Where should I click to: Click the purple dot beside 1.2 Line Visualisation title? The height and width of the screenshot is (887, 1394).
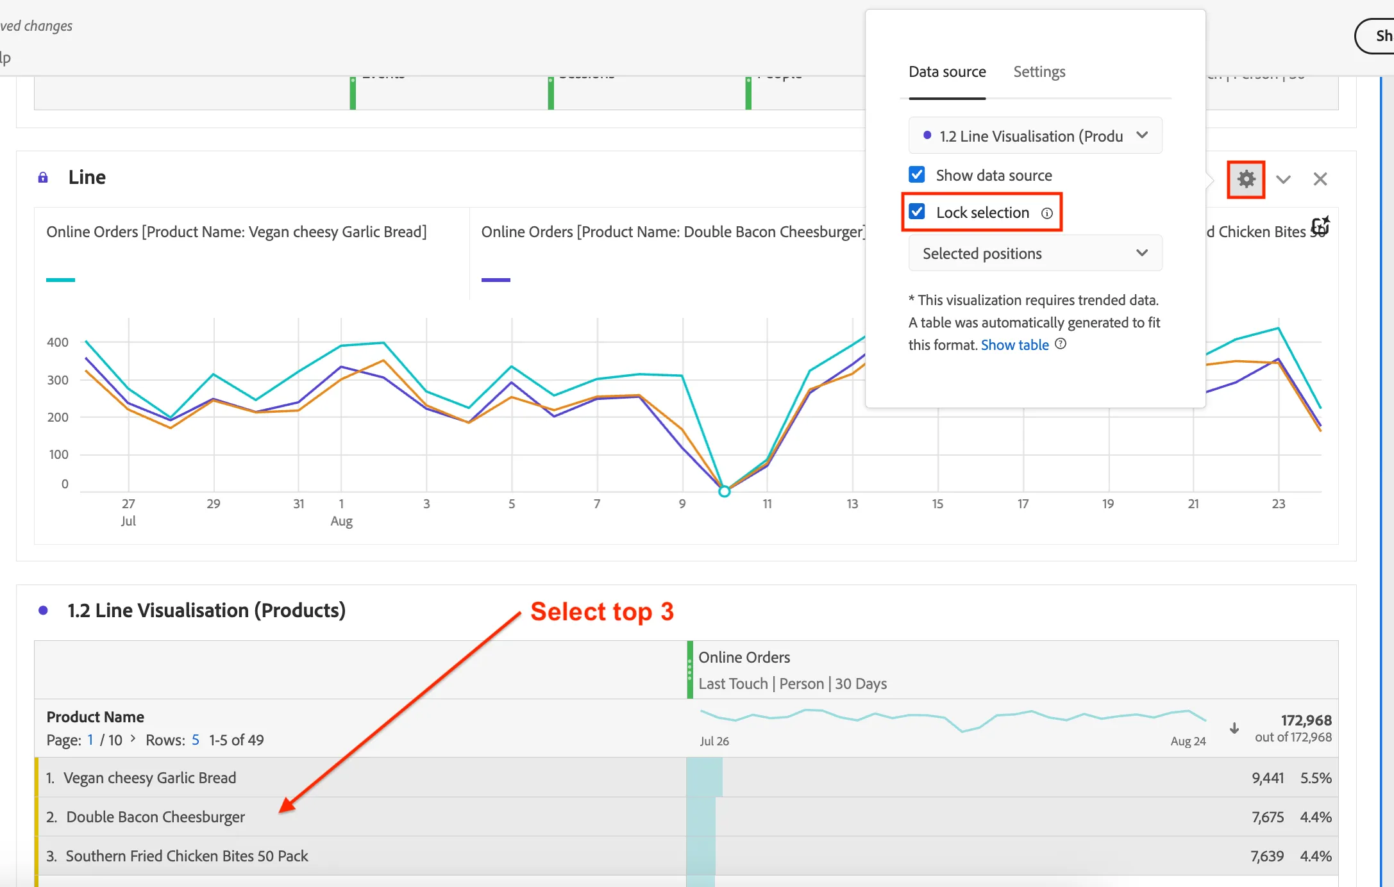pos(43,611)
